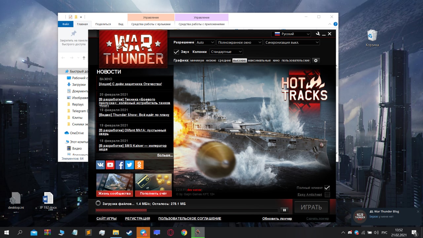Switch to Поделиться ribbon tab
The width and height of the screenshot is (423, 238).
click(103, 24)
